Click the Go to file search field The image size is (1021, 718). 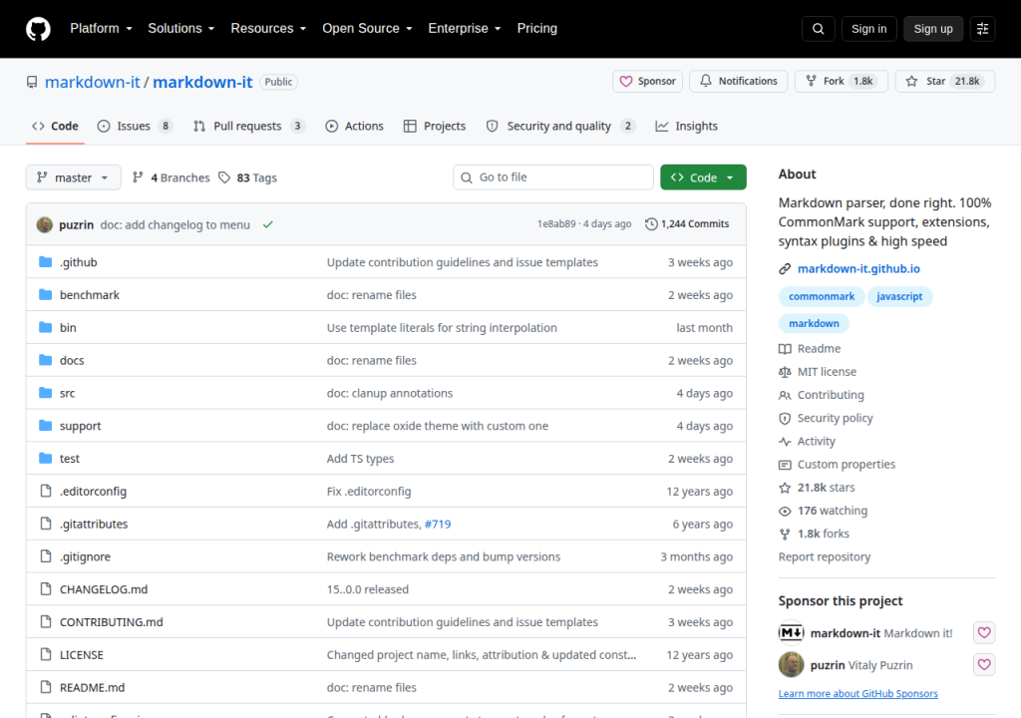pyautogui.click(x=553, y=178)
